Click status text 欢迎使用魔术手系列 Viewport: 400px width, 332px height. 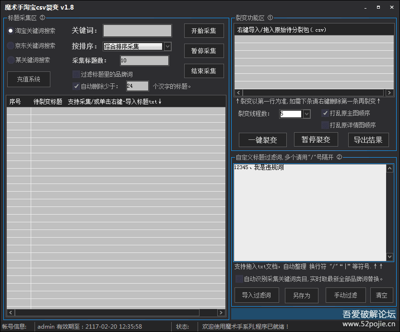[245, 327]
